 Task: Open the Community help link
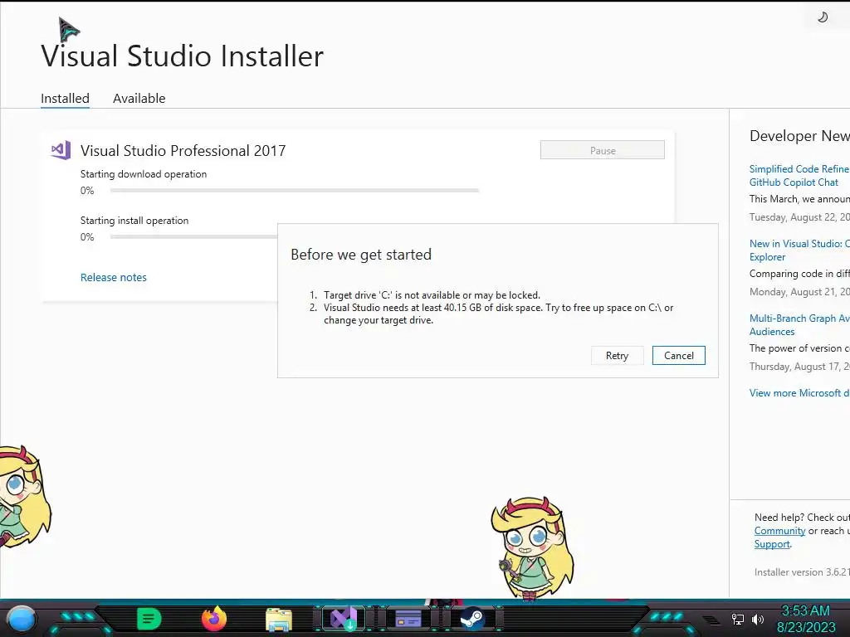[779, 531]
